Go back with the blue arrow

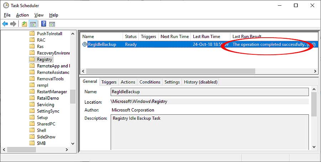[5, 24]
